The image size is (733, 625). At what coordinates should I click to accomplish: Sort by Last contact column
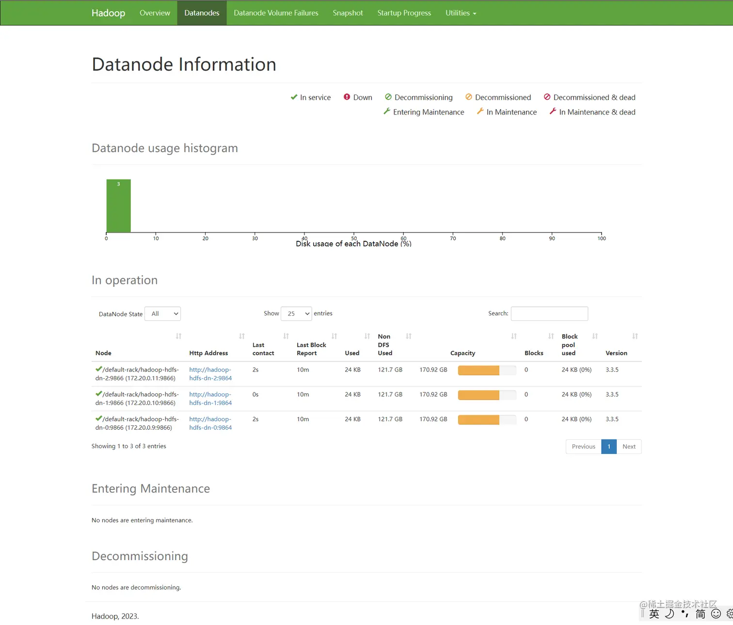(271, 345)
